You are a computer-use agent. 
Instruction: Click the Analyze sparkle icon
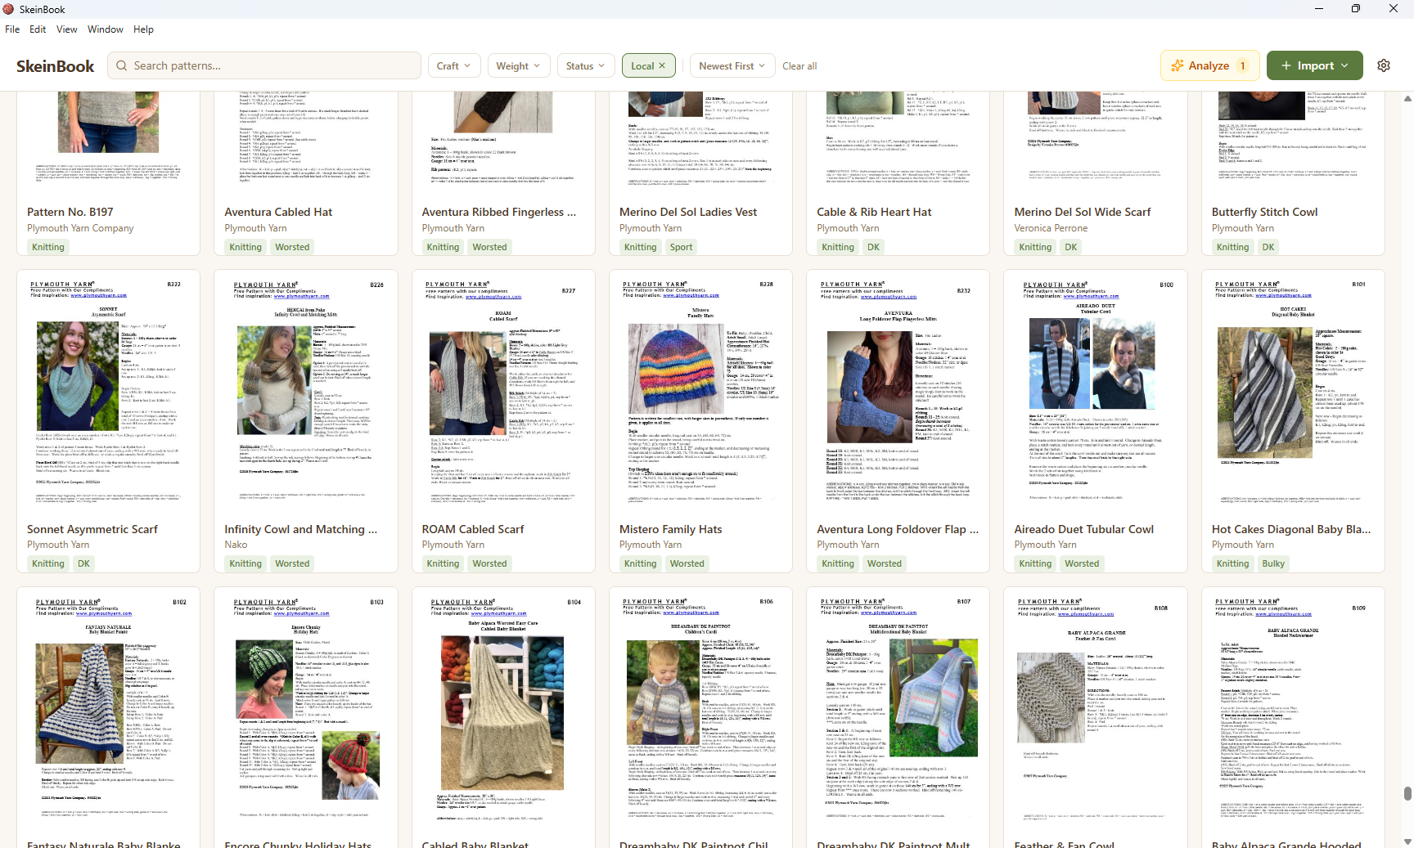click(1178, 65)
